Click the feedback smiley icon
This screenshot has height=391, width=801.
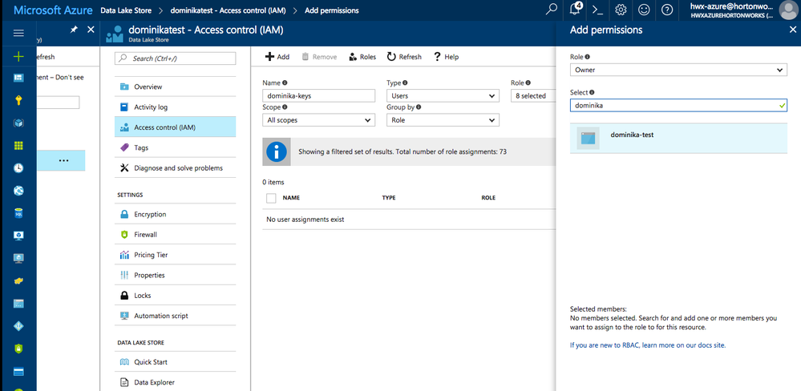[x=644, y=10]
